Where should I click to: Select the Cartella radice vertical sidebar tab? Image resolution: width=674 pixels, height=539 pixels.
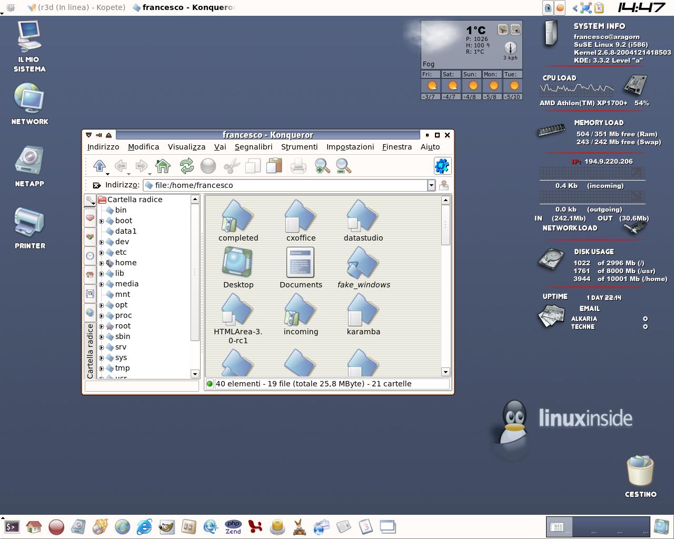click(90, 351)
